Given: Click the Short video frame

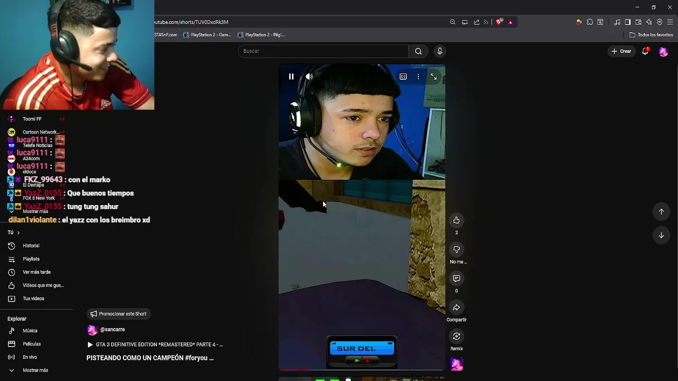Looking at the screenshot, I should [362, 217].
